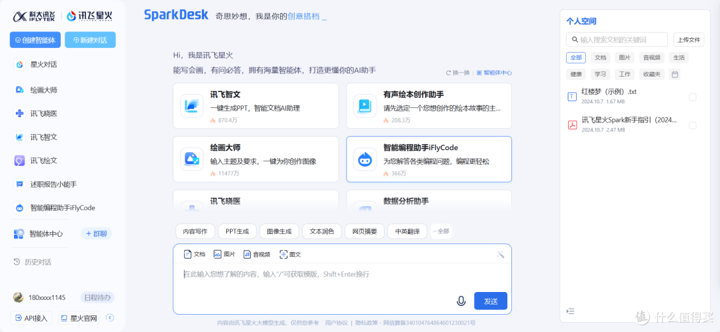Click the magic wand icon in input box

(501, 255)
